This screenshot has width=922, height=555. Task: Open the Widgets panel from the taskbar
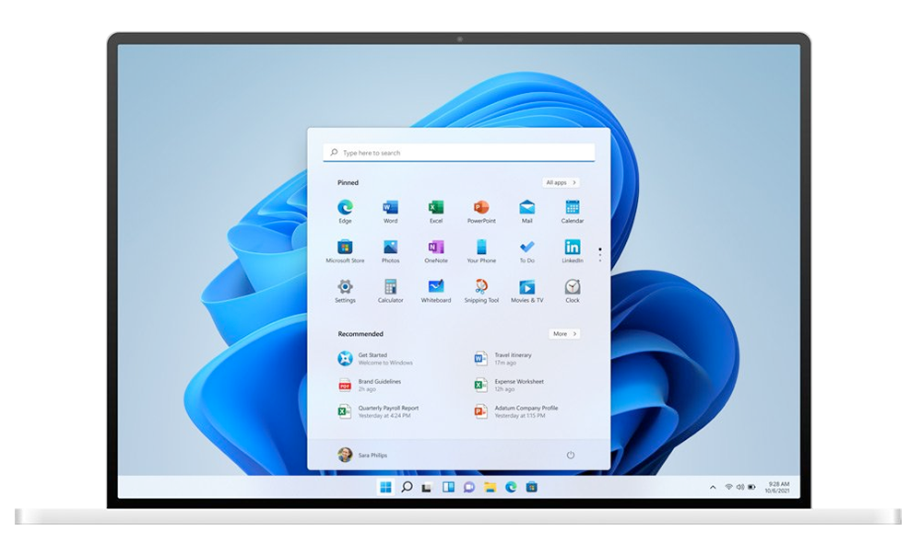pos(448,487)
